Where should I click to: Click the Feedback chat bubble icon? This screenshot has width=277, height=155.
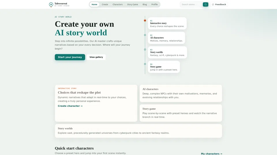coord(213,4)
